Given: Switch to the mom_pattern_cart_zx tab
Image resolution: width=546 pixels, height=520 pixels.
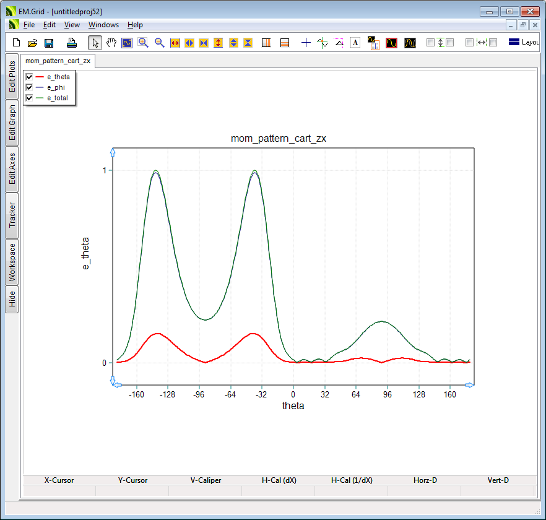Looking at the screenshot, I should point(58,61).
